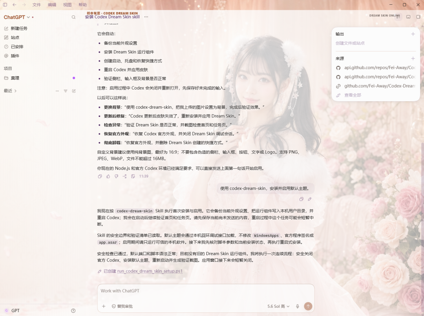Focus the Work with ChatGPT input
Viewport: 424px width, 316px height.
[205, 291]
